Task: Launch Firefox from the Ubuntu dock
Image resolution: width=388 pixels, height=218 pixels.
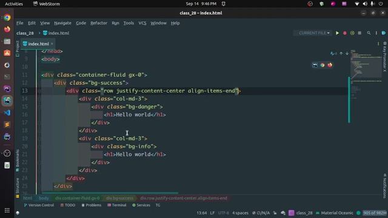Action: [x=7, y=29]
